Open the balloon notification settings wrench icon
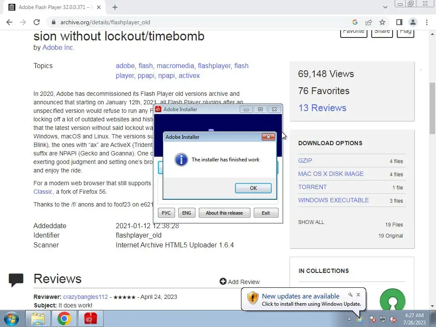Screen dimensions: 436x327 click(x=350, y=295)
